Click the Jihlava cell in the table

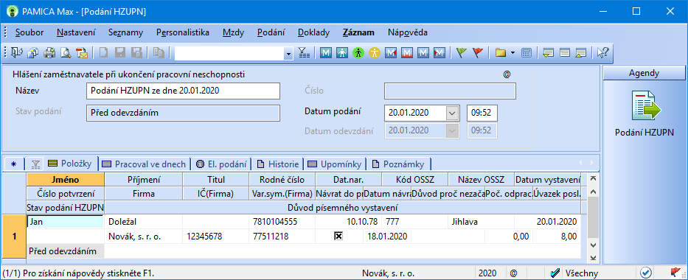[481, 222]
